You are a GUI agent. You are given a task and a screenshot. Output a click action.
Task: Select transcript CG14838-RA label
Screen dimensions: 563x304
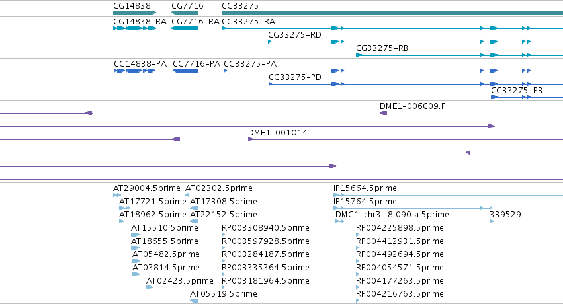click(140, 22)
